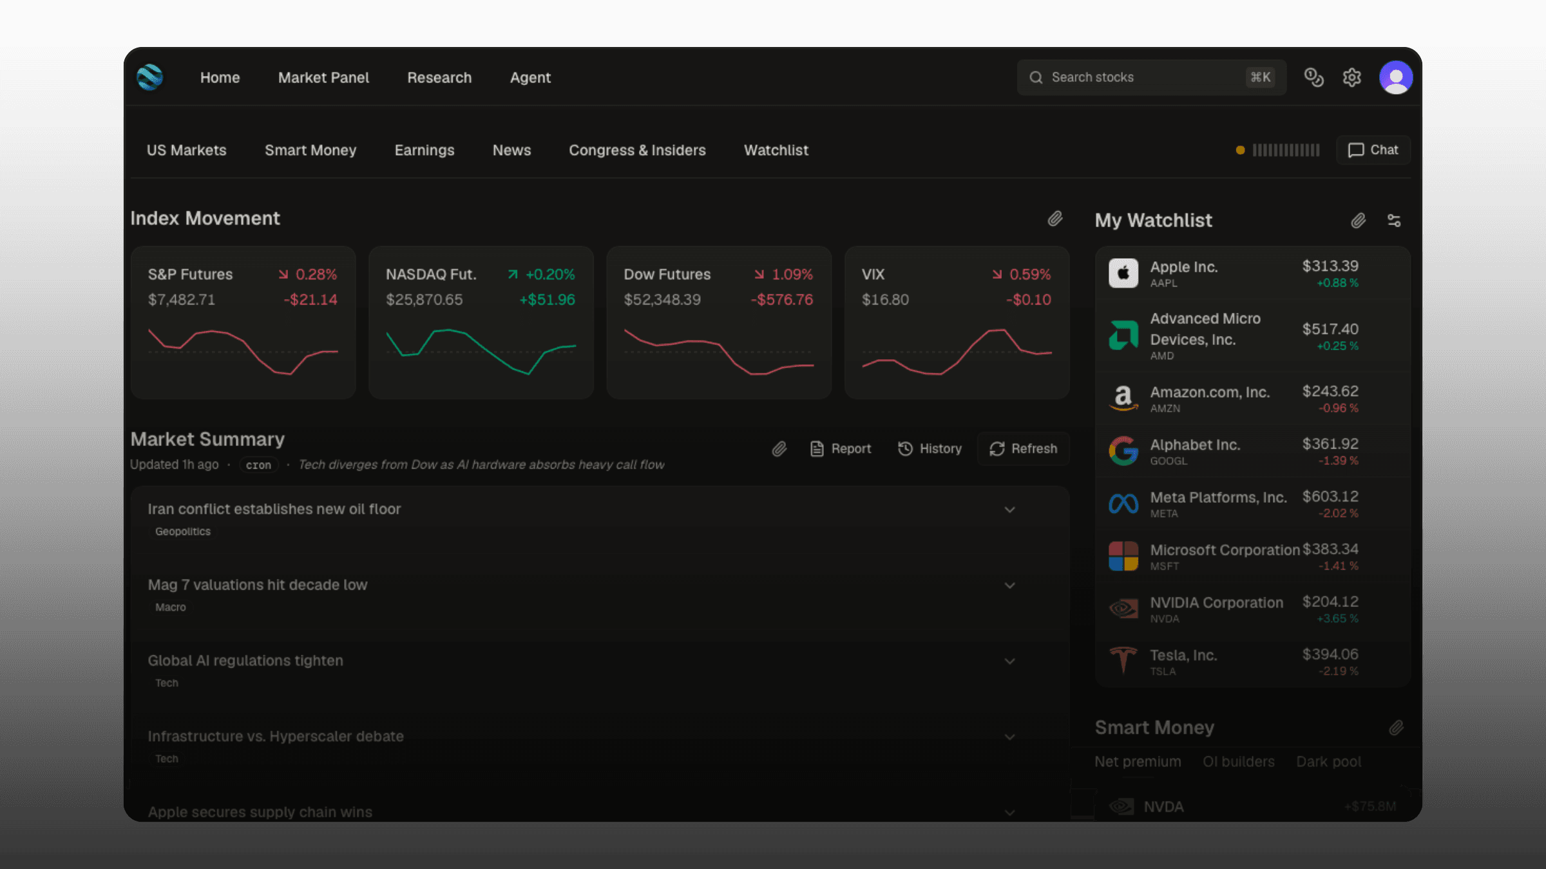The width and height of the screenshot is (1546, 869).
Task: Click the NVDA logo in Smart Money
Action: [x=1121, y=807]
